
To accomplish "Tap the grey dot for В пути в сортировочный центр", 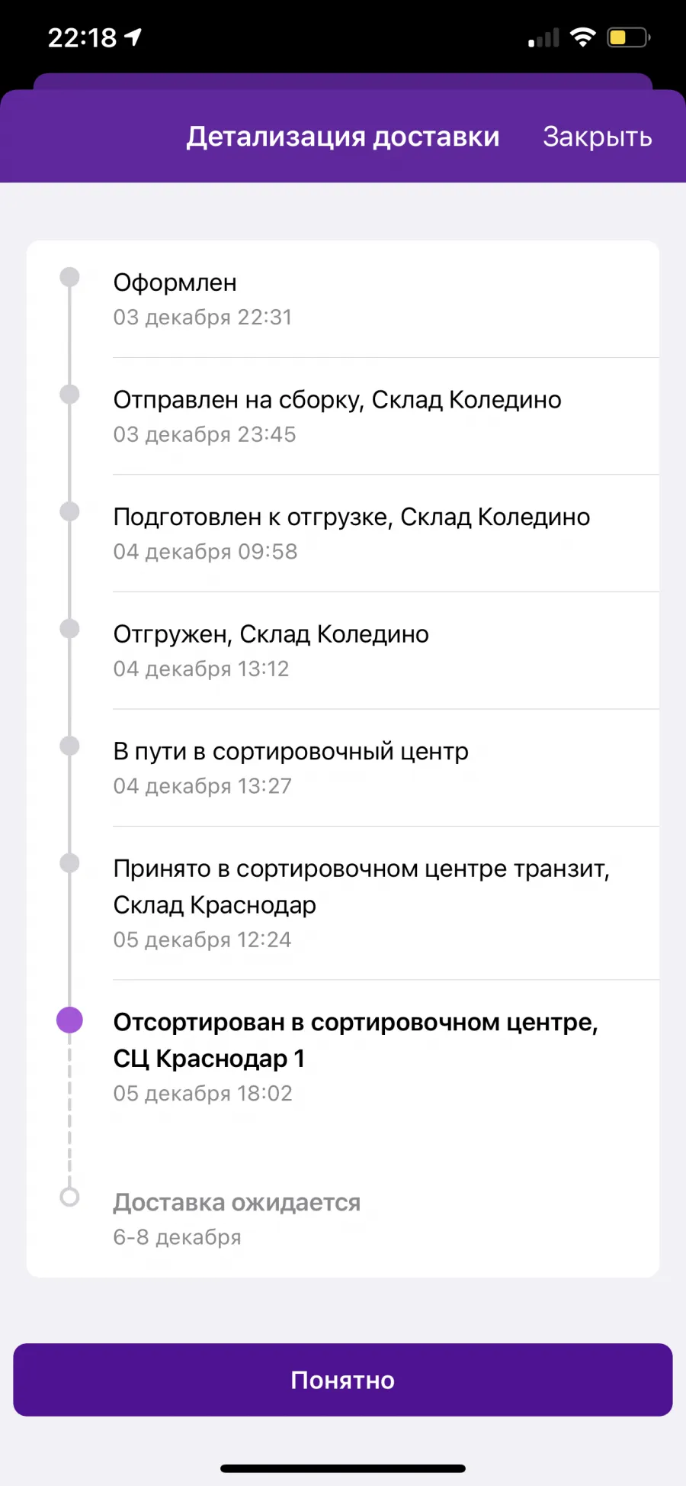I will pyautogui.click(x=69, y=745).
